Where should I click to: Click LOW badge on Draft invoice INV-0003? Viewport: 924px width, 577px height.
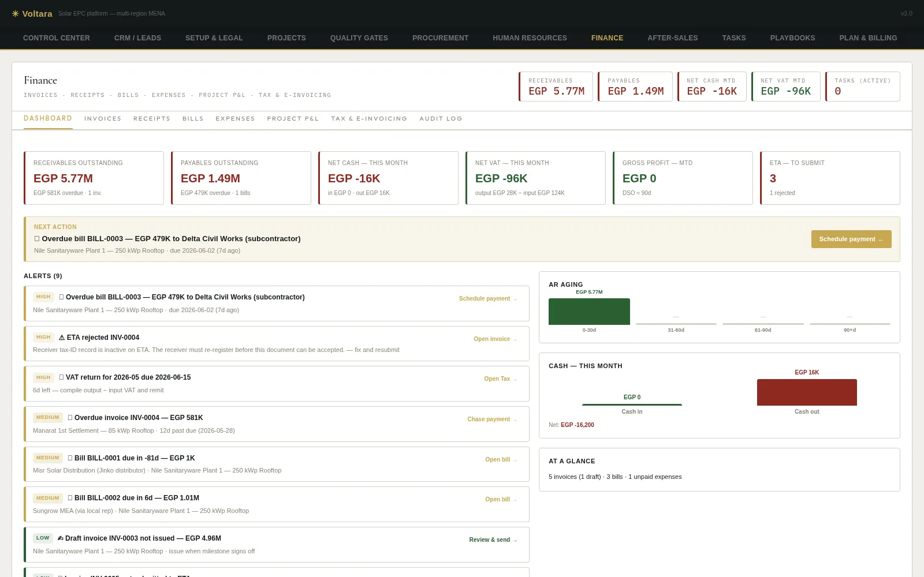43,538
